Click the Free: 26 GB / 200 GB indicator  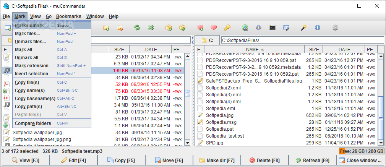pyautogui.click(x=362, y=151)
